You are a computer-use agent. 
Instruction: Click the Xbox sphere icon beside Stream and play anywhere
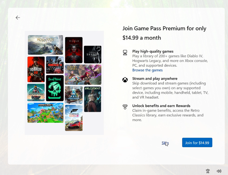[x=125, y=80]
